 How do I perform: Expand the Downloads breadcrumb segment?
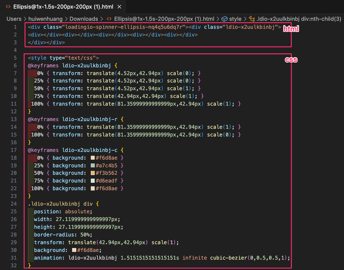[84, 19]
